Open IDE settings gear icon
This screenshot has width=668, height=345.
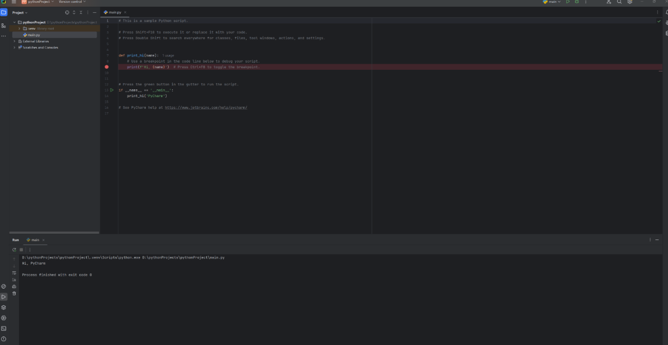point(630,2)
